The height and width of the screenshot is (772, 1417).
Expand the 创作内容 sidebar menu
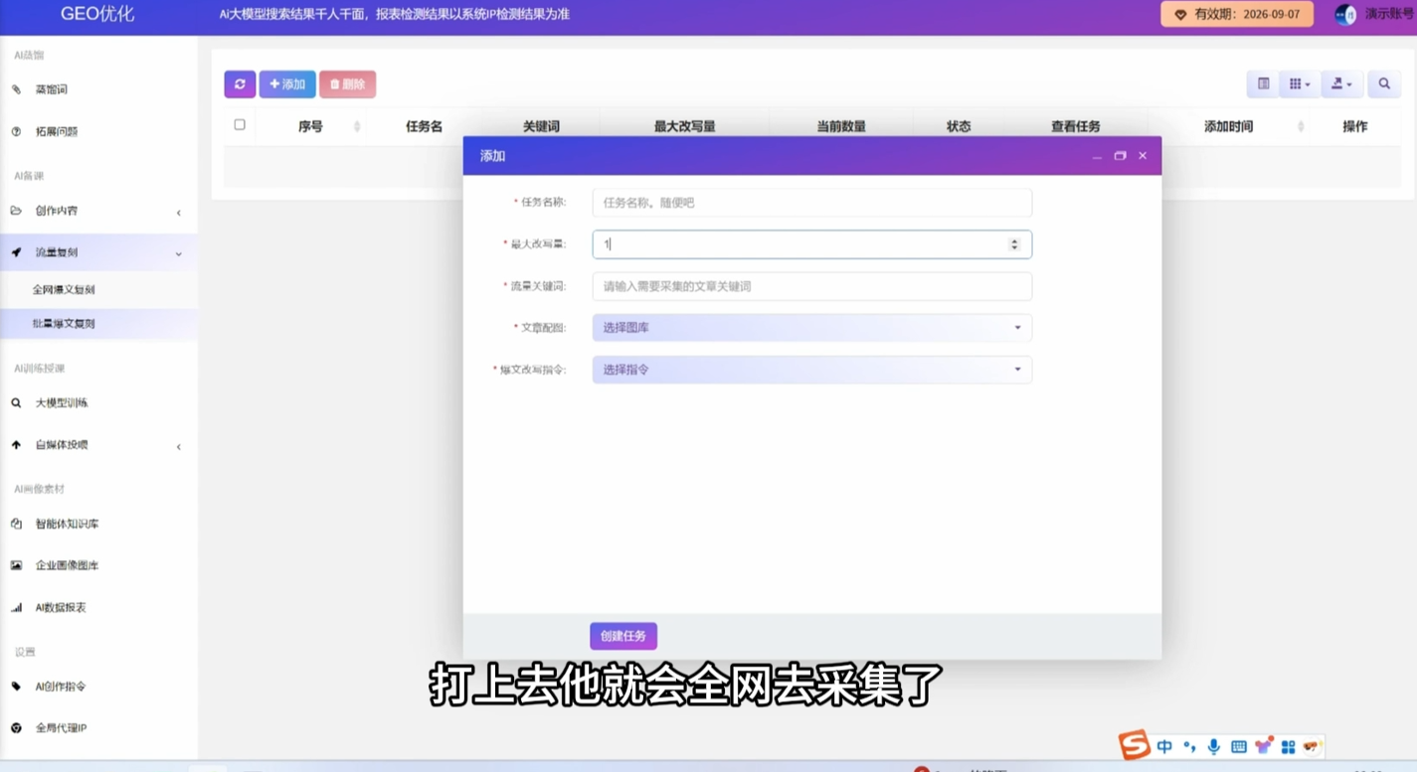coord(57,211)
